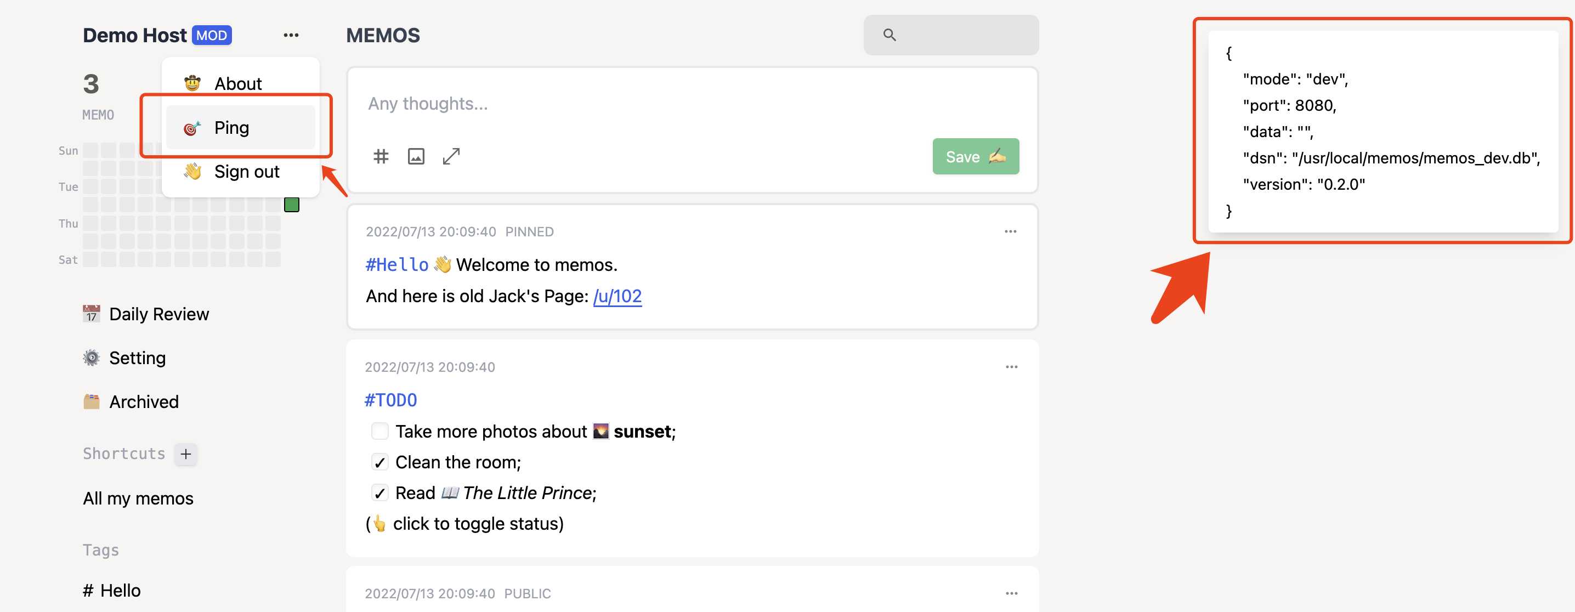
Task: Open options menu on the TODO memo
Action: click(x=1011, y=366)
